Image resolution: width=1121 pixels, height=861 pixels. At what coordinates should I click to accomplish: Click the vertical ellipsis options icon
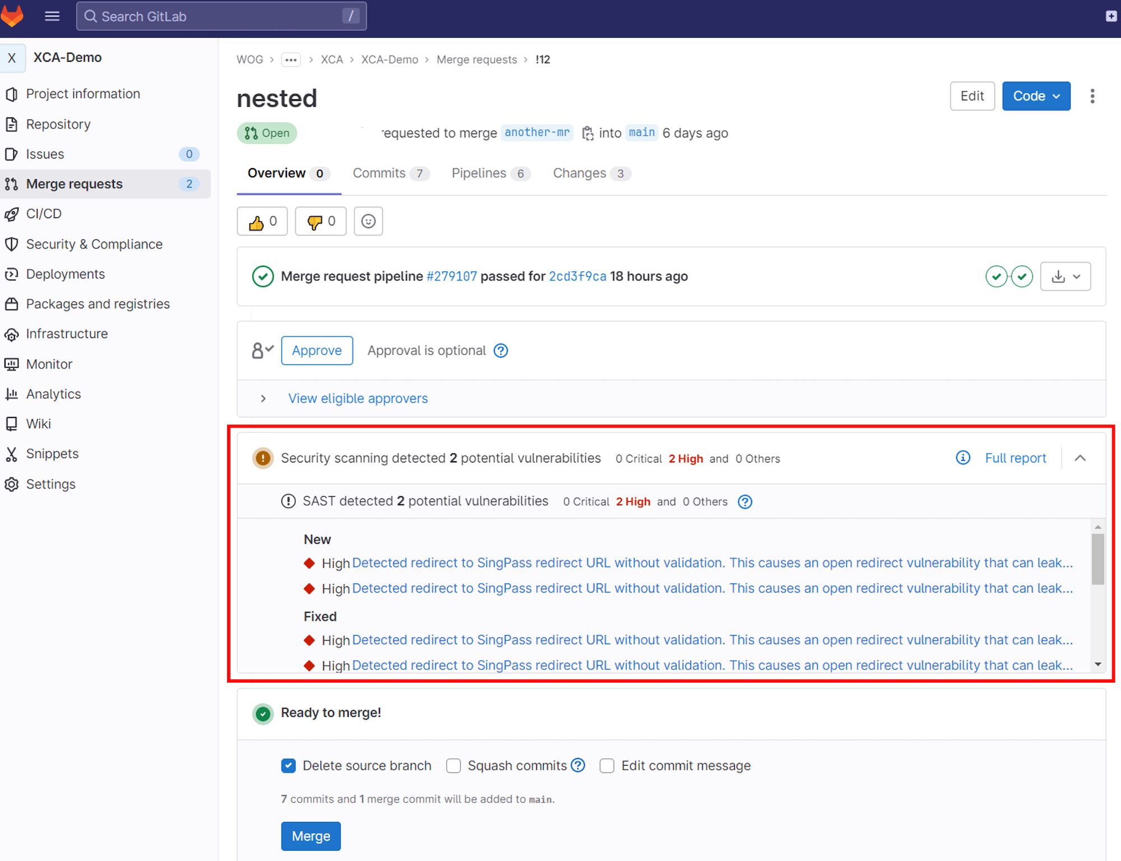coord(1092,96)
